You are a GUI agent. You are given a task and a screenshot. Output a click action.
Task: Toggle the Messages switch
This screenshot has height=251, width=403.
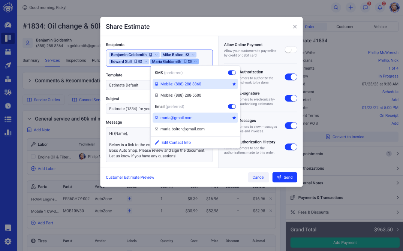[291, 125]
